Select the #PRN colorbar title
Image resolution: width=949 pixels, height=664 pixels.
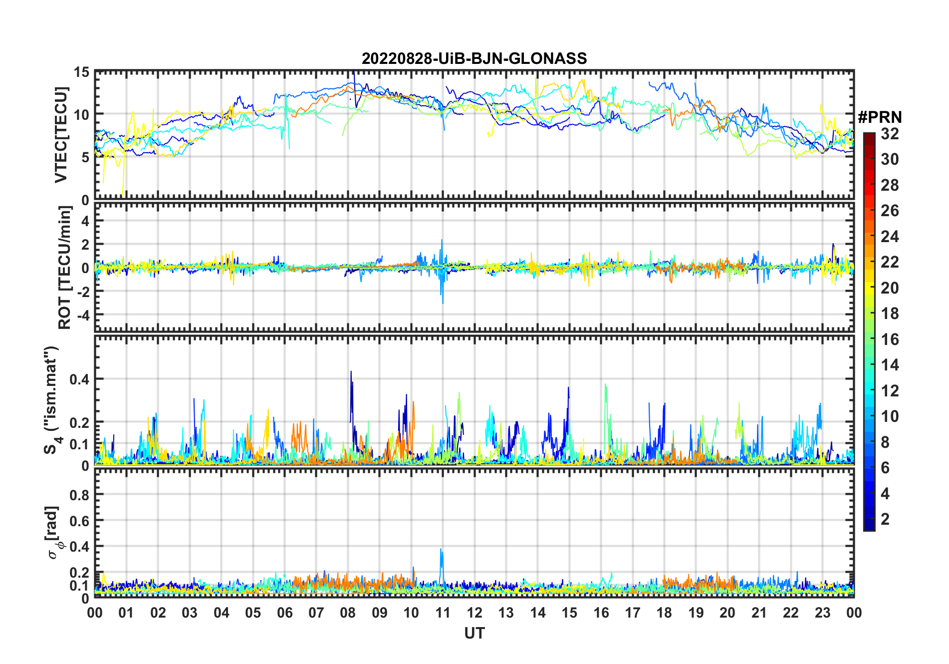pos(880,117)
